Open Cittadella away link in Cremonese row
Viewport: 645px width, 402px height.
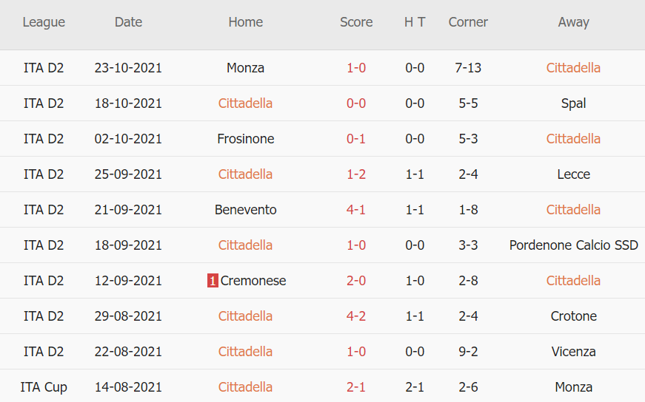coord(573,281)
